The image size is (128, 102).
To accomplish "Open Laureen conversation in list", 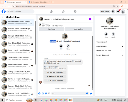I will click(17, 87).
